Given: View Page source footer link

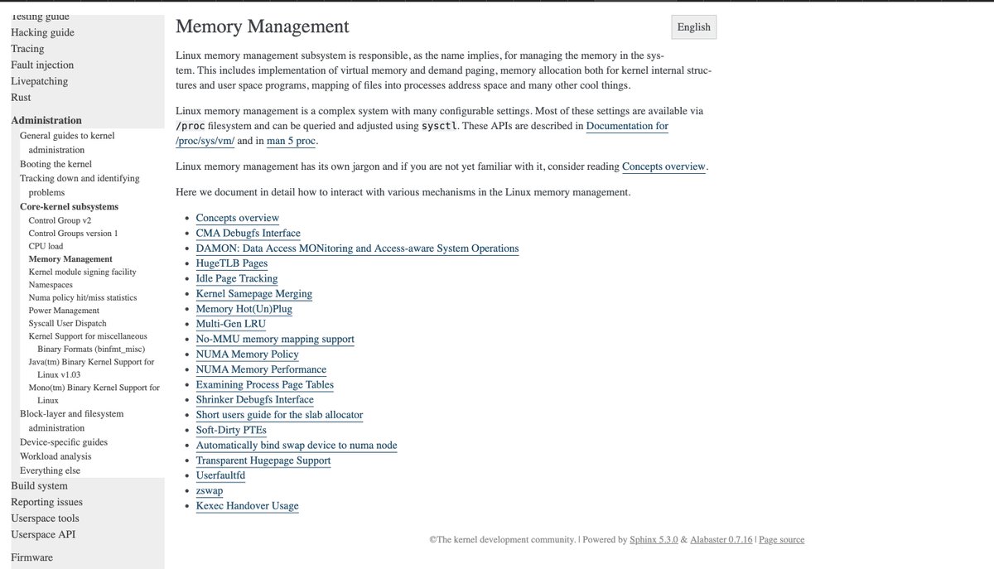Looking at the screenshot, I should click(781, 540).
